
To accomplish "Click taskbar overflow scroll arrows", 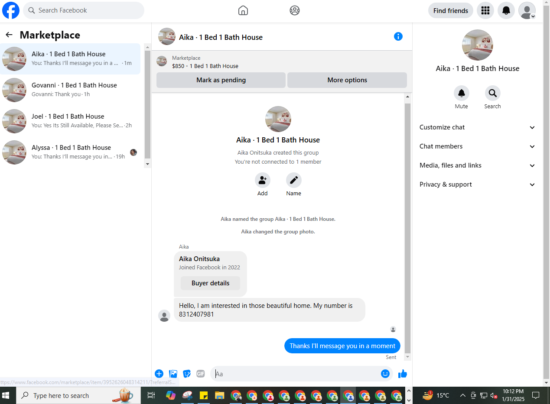I will [409, 395].
